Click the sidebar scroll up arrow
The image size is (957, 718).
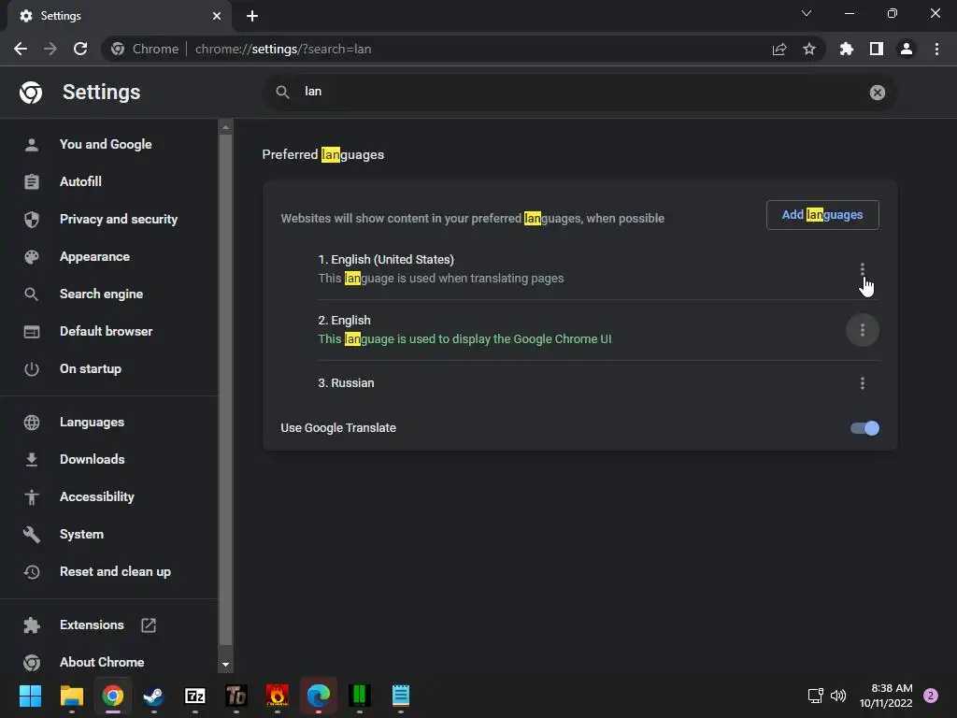(x=225, y=127)
